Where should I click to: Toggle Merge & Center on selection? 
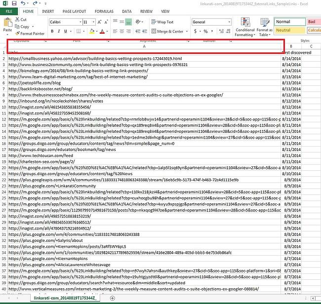167,31
